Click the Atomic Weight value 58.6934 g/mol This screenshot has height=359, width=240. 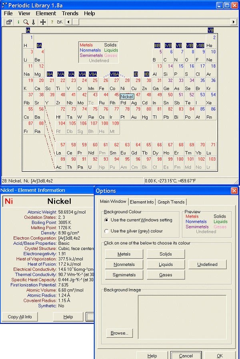point(72,212)
